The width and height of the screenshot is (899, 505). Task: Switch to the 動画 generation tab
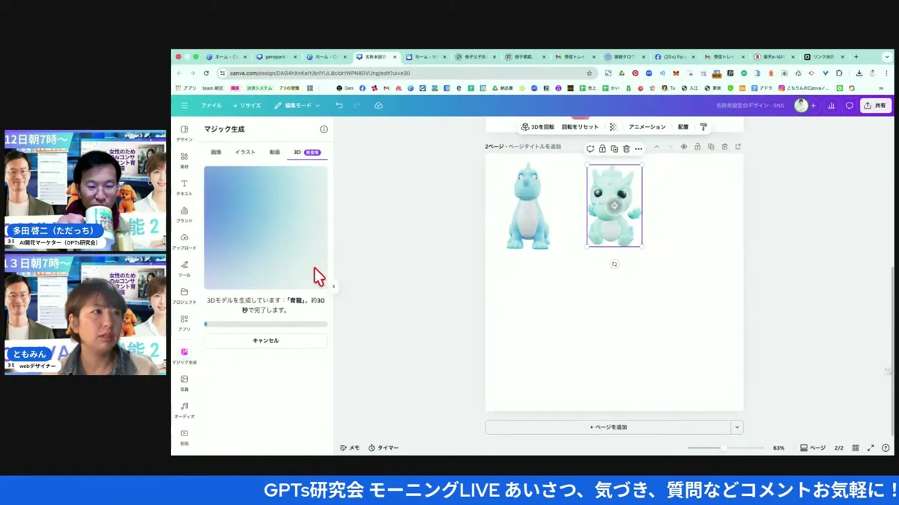(x=275, y=152)
